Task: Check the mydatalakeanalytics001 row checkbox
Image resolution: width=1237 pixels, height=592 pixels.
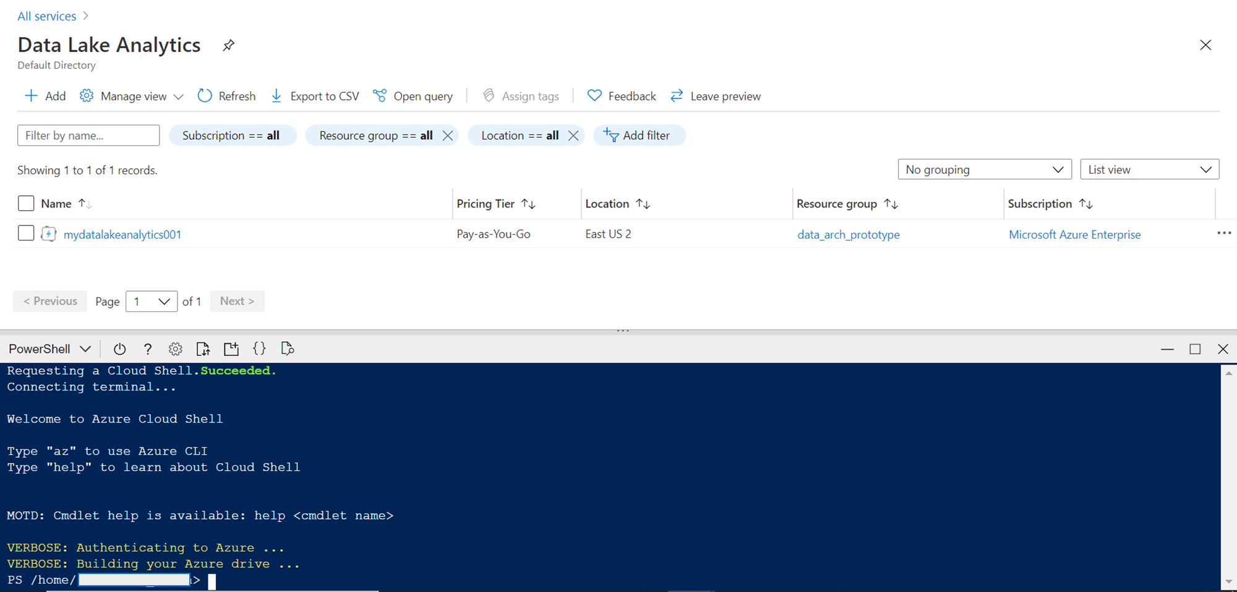Action: point(26,233)
